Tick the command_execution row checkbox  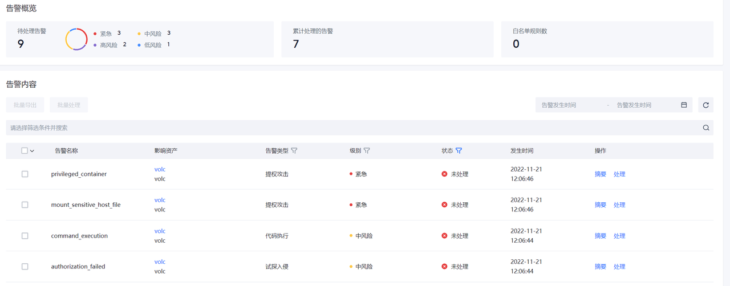(x=25, y=236)
